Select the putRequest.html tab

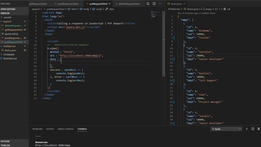[98, 4]
